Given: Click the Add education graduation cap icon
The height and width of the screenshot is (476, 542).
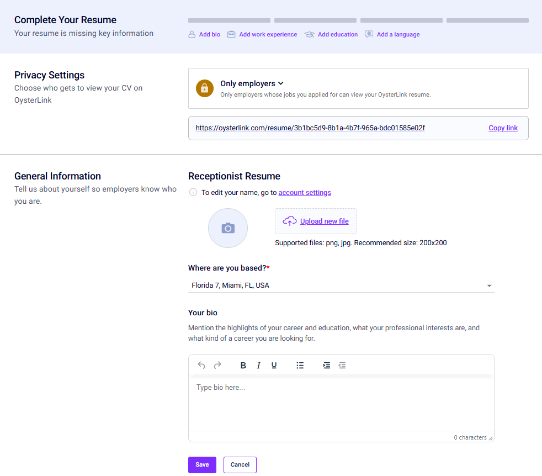Looking at the screenshot, I should 310,34.
